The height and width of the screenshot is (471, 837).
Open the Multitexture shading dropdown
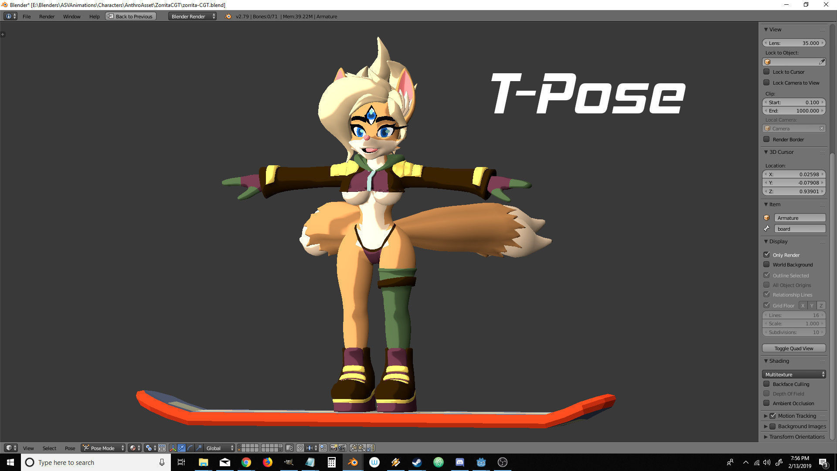coord(794,374)
